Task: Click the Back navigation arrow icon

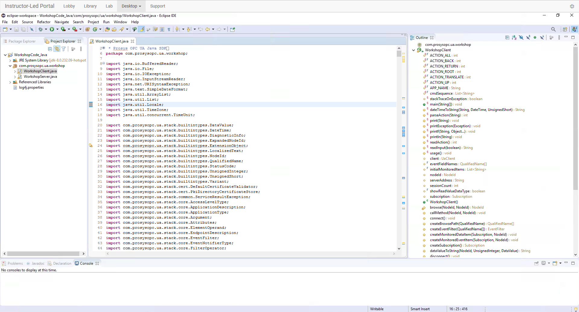Action: pyautogui.click(x=208, y=29)
